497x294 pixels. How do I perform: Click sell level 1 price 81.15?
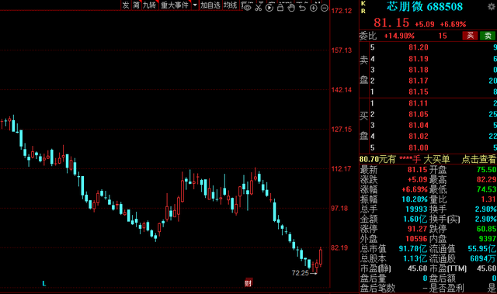[x=419, y=92]
